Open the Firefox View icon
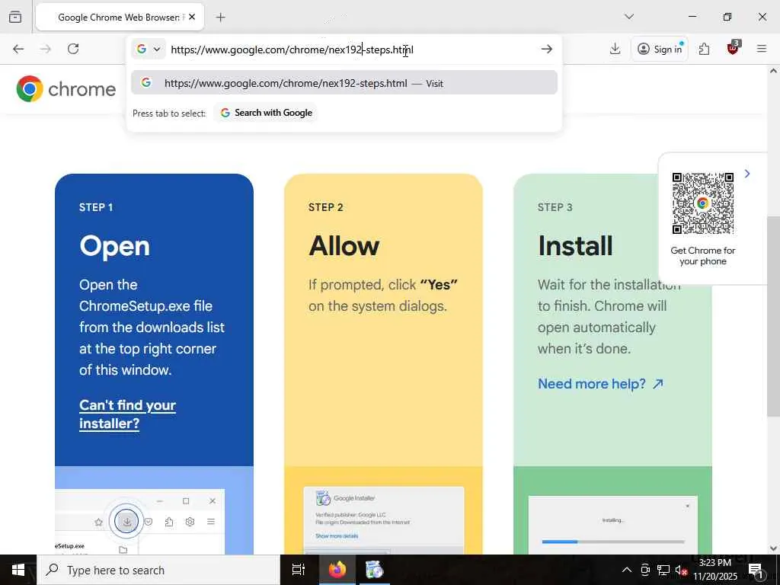Screen dimensions: 780x585 [x=15, y=17]
